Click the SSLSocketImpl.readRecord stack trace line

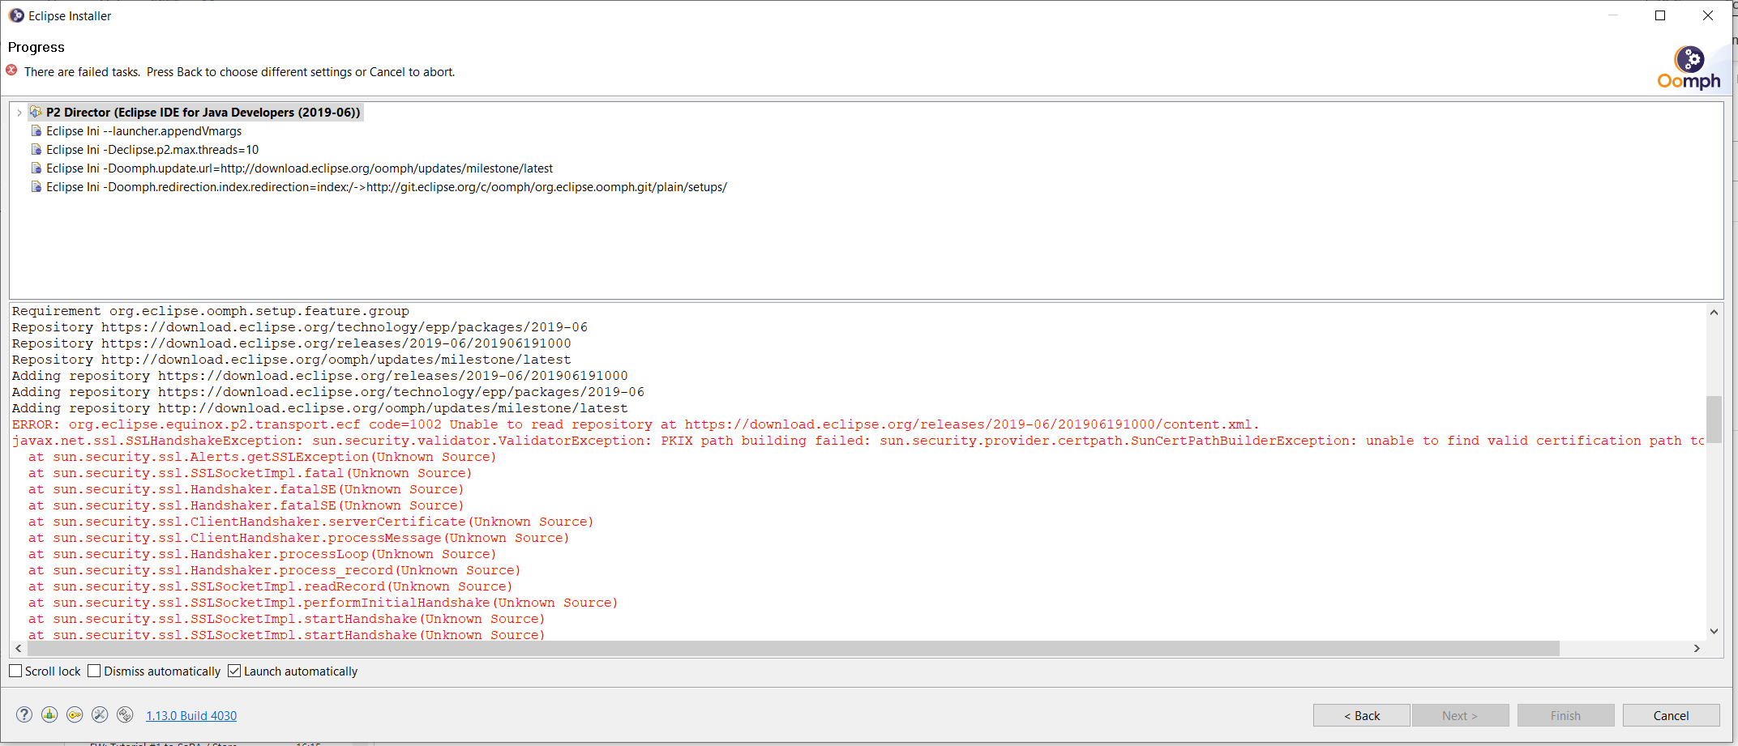[x=271, y=586]
